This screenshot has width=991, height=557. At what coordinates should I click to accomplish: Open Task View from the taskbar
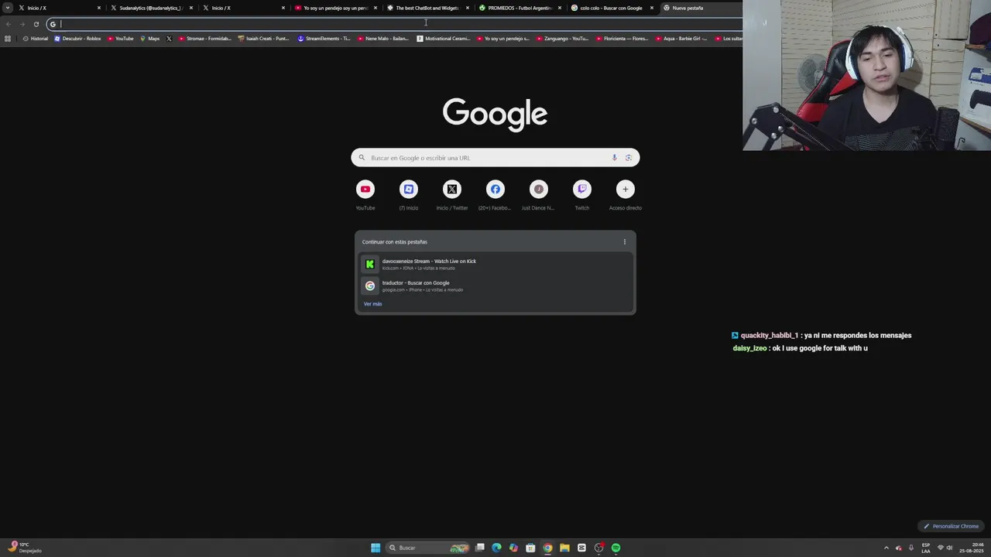pyautogui.click(x=480, y=548)
